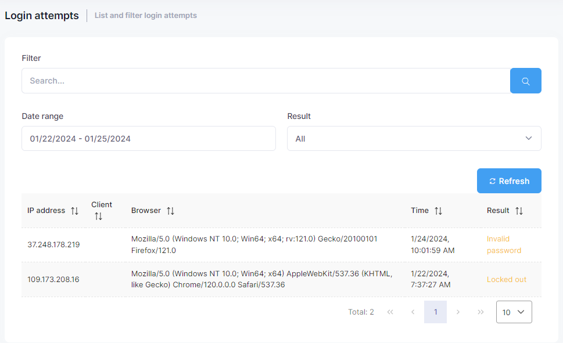This screenshot has height=343, width=563.
Task: Click the Result label above the dropdown
Action: click(299, 116)
